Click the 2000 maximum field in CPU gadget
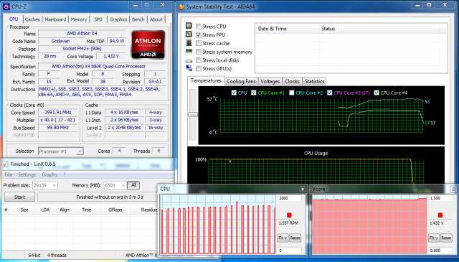Image resolution: width=459 pixels, height=262 pixels. tap(289, 198)
